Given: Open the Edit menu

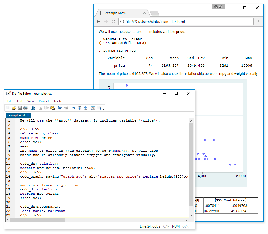Looking at the screenshot, I should 20,101.
